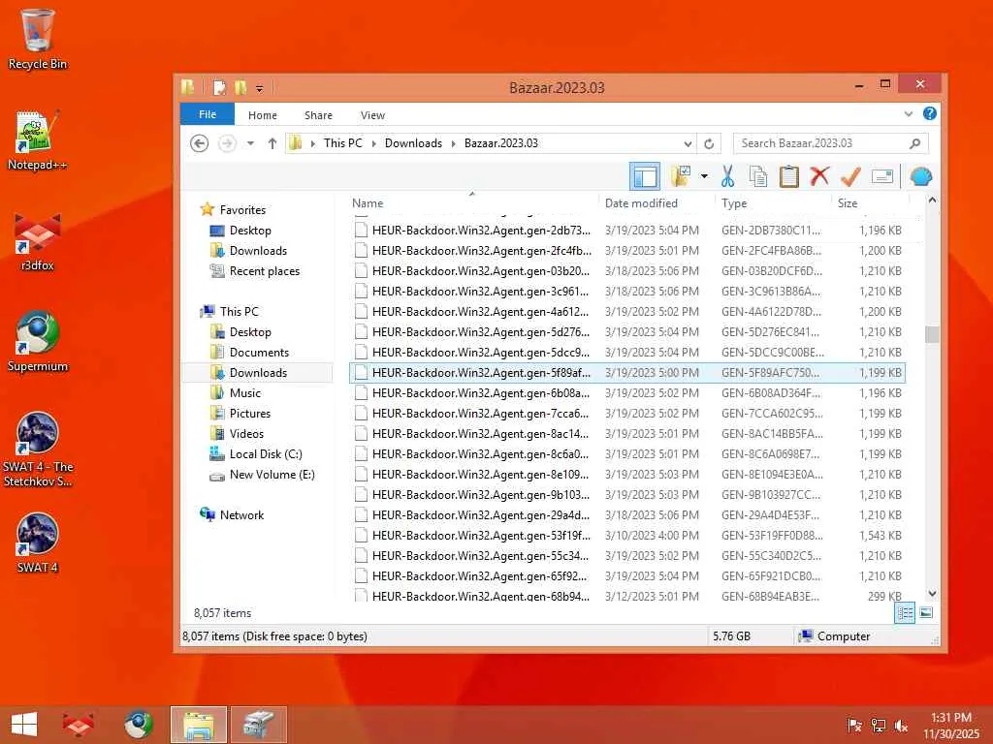This screenshot has width=993, height=744.
Task: Toggle the navigation pane toolbar button
Action: (645, 176)
